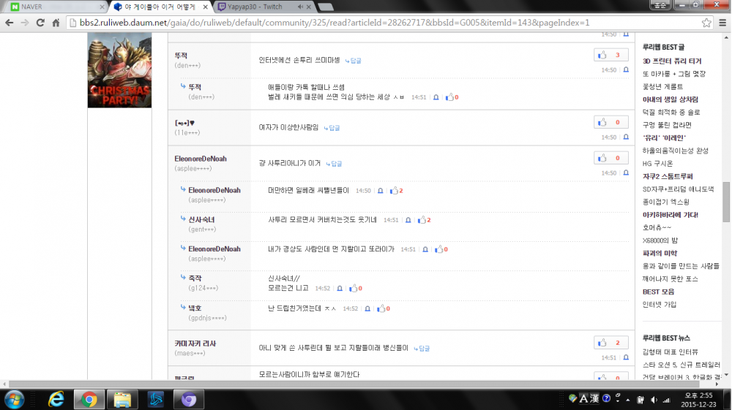Open '3D 프린터 쥬리 타거' sidebar link
The image size is (732, 410).
[x=672, y=61]
